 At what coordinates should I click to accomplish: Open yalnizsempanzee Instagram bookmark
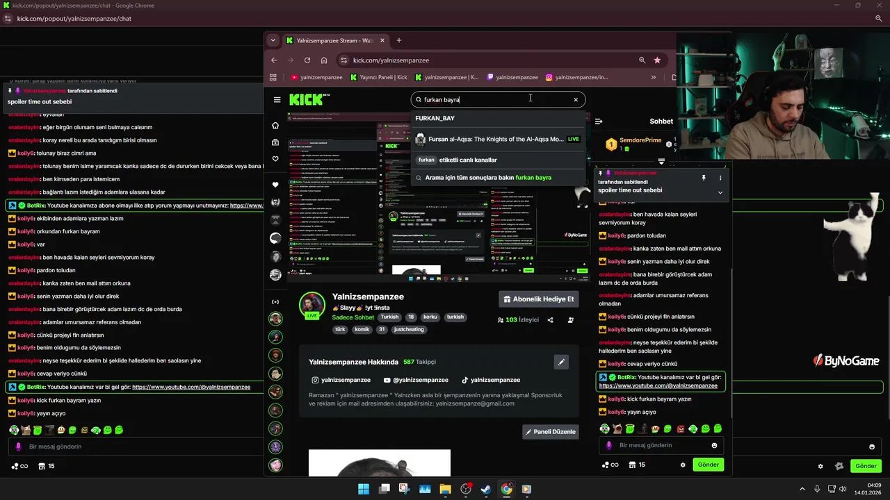tap(576, 77)
